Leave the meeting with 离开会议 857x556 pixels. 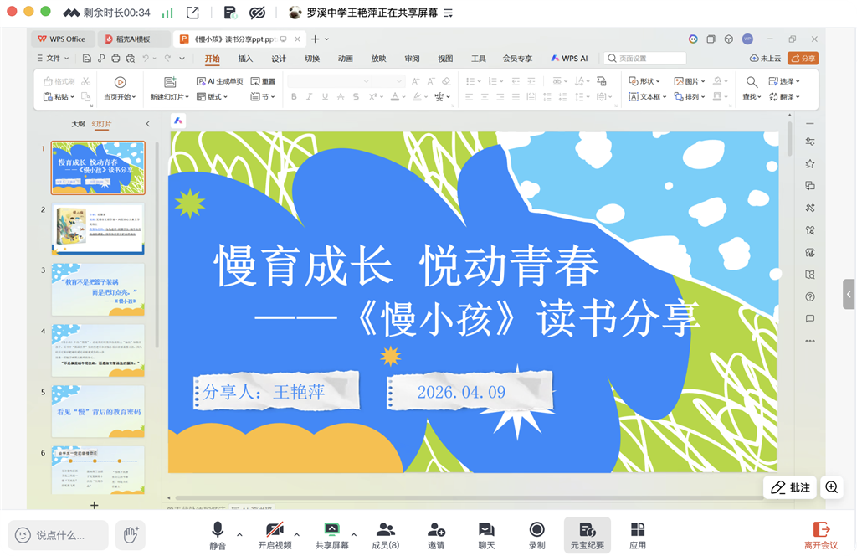click(821, 535)
